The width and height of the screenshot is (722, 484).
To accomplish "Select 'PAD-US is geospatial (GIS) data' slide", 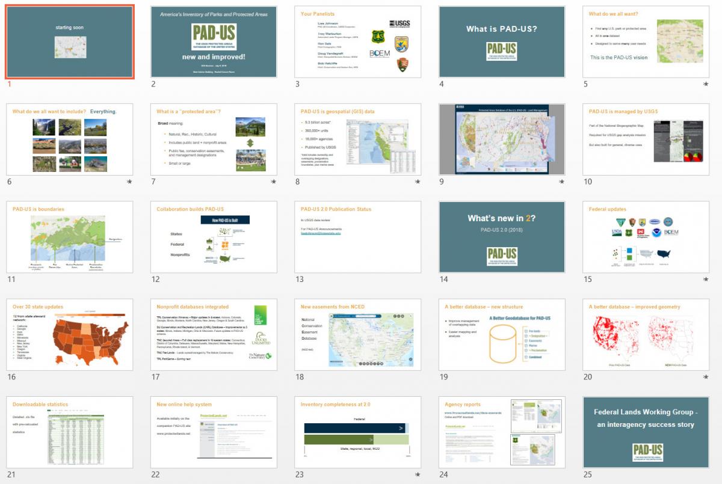I will click(x=358, y=139).
